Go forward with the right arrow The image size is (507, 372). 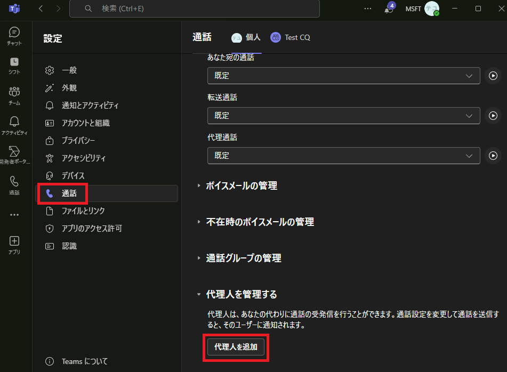(58, 9)
